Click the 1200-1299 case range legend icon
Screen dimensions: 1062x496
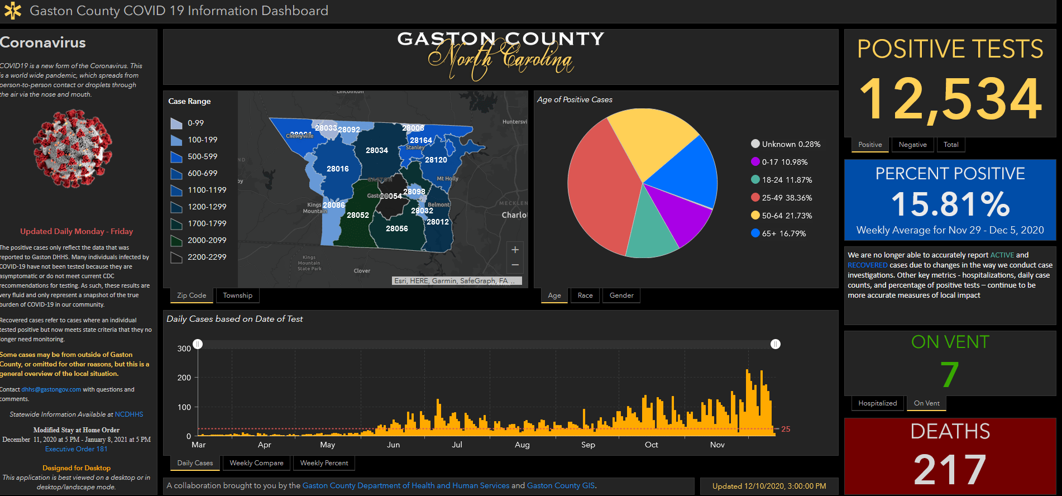(x=176, y=207)
